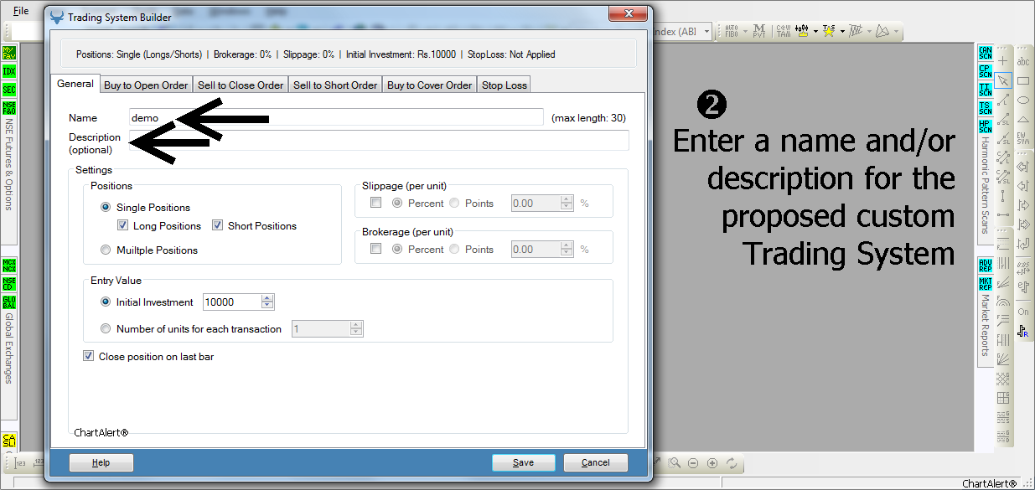Select the Initial Investment radio button
The image size is (1035, 490).
(106, 302)
